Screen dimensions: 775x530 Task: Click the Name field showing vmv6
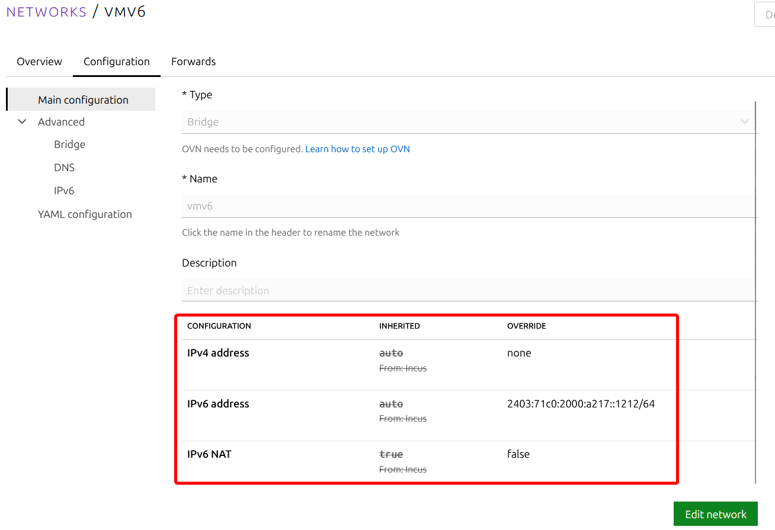pos(469,206)
